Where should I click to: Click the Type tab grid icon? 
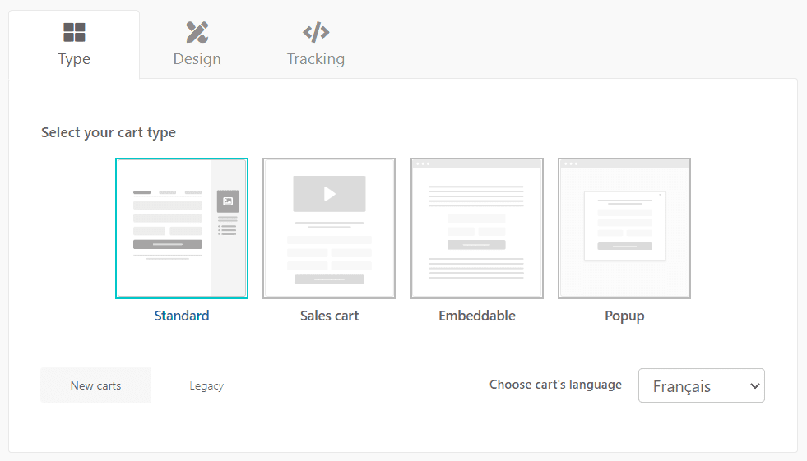74,32
